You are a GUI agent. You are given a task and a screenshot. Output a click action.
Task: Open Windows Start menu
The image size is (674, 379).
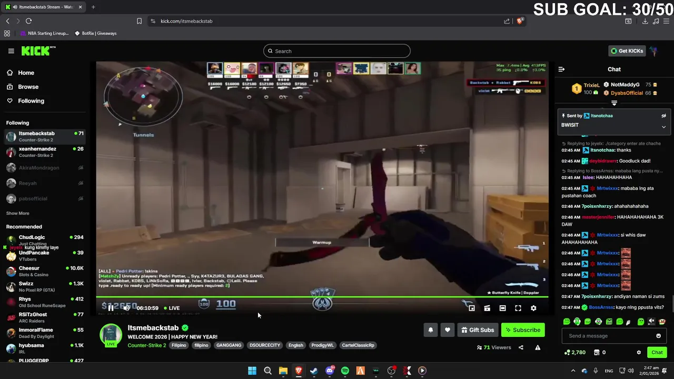252,371
